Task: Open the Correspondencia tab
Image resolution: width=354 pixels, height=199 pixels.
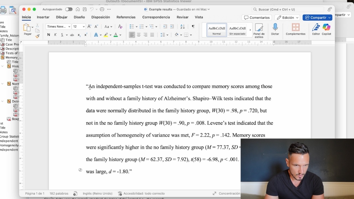Action: 156,17
